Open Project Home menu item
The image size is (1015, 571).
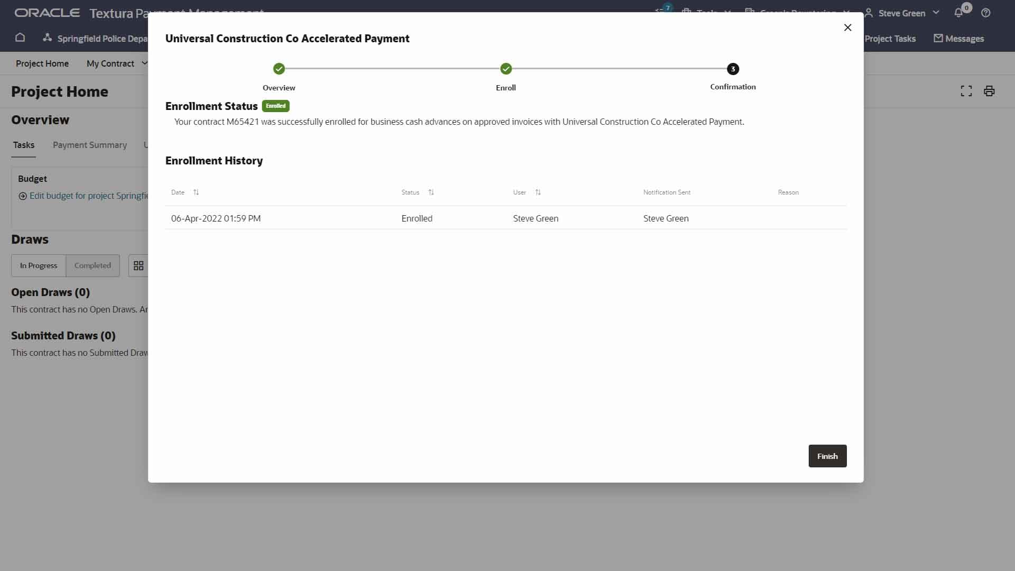[42, 63]
